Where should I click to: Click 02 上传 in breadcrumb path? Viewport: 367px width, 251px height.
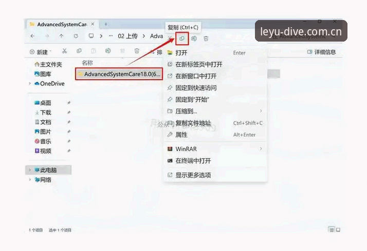click(127, 36)
